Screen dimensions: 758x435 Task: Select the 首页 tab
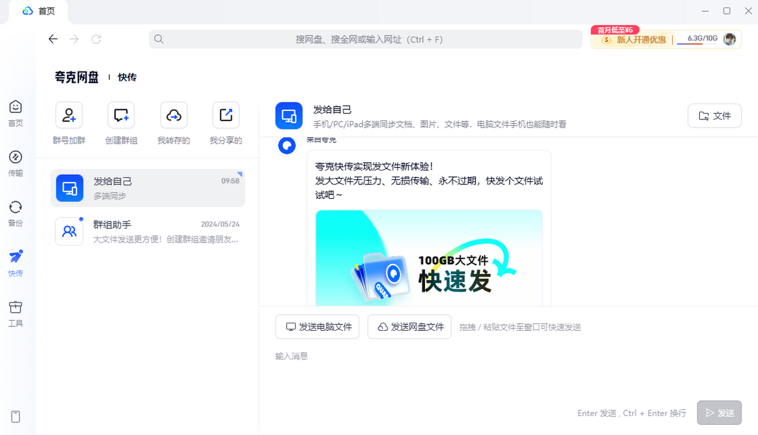tap(39, 12)
